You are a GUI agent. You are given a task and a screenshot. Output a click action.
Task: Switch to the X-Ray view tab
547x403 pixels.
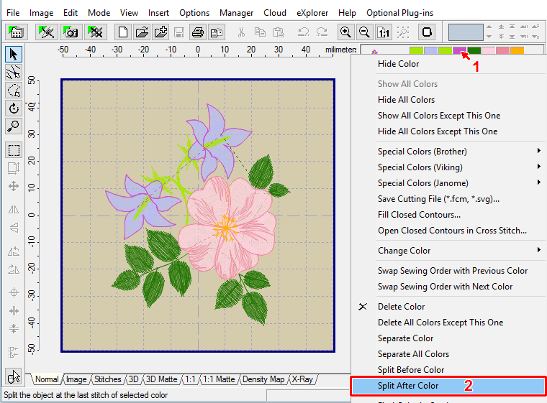click(x=302, y=379)
